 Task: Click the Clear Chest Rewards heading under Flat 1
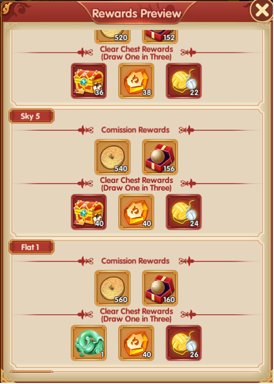137,315
